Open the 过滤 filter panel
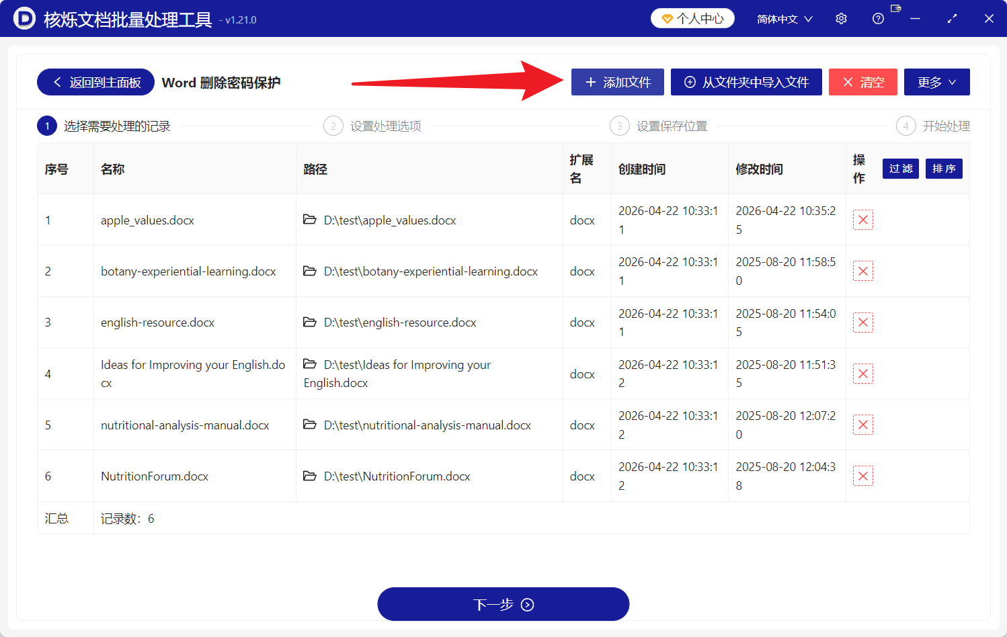The width and height of the screenshot is (1007, 637). 900,169
